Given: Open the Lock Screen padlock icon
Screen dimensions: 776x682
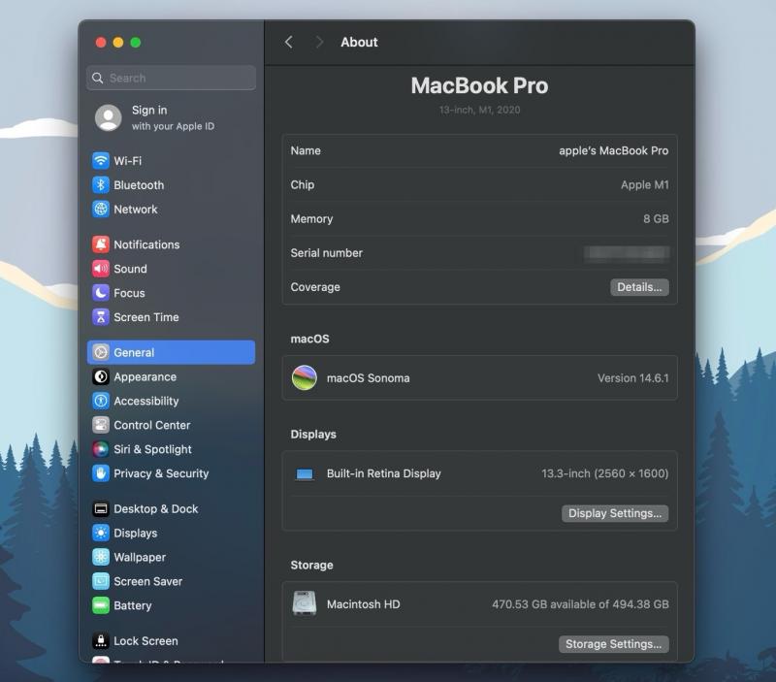Looking at the screenshot, I should [x=101, y=641].
